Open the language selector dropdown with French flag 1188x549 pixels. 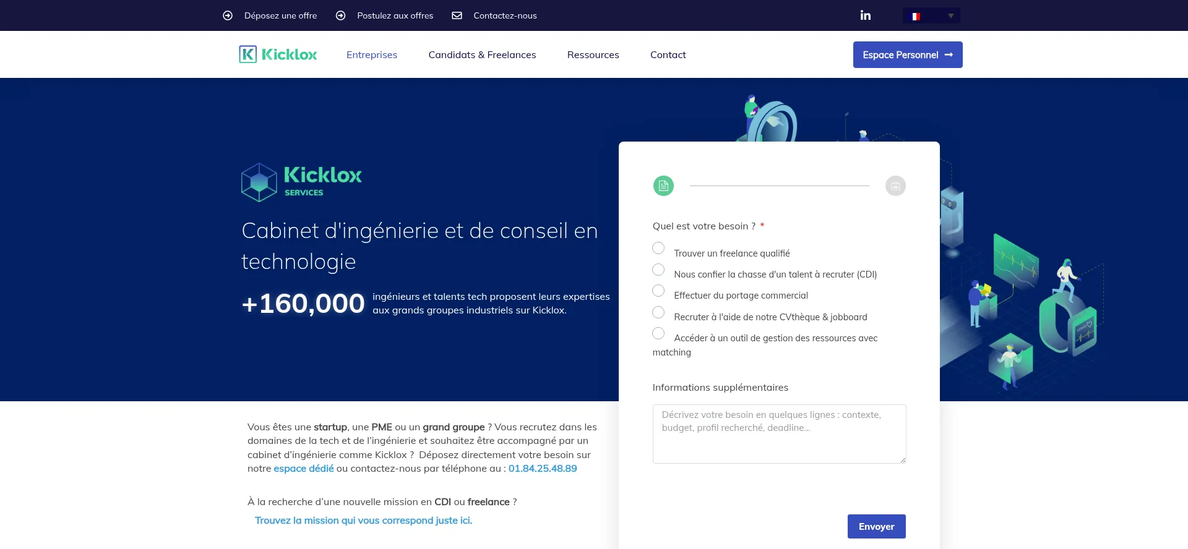pos(931,15)
